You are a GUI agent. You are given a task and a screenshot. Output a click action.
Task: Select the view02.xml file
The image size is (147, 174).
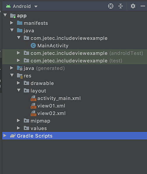(x=52, y=113)
